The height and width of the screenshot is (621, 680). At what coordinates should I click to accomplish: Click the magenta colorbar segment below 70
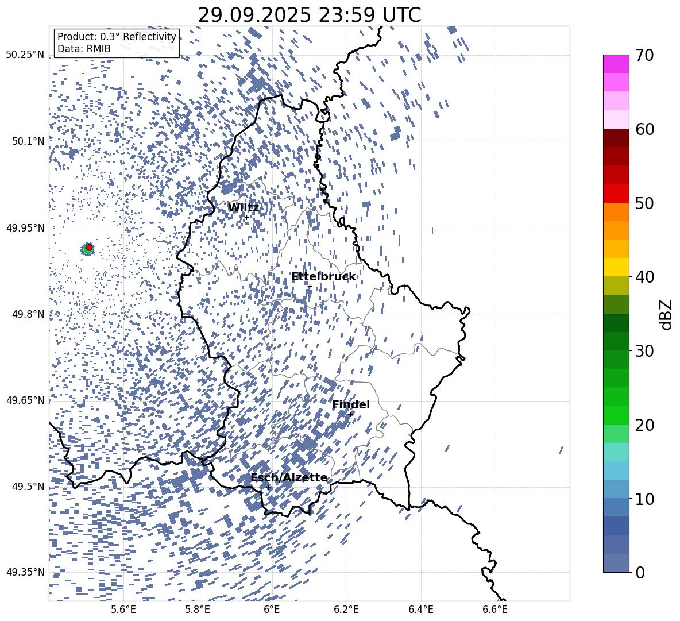(x=616, y=64)
